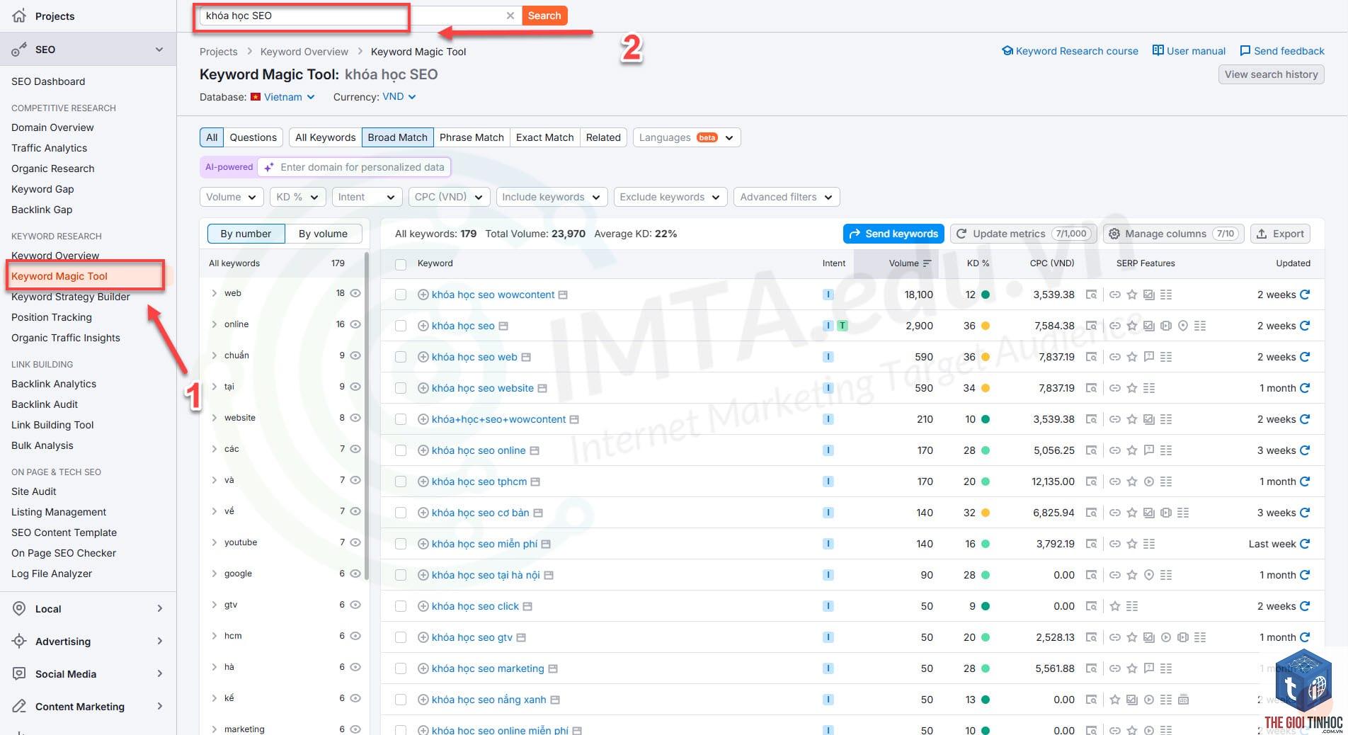The width and height of the screenshot is (1348, 735).
Task: Click Manage columns button
Action: pos(1172,234)
